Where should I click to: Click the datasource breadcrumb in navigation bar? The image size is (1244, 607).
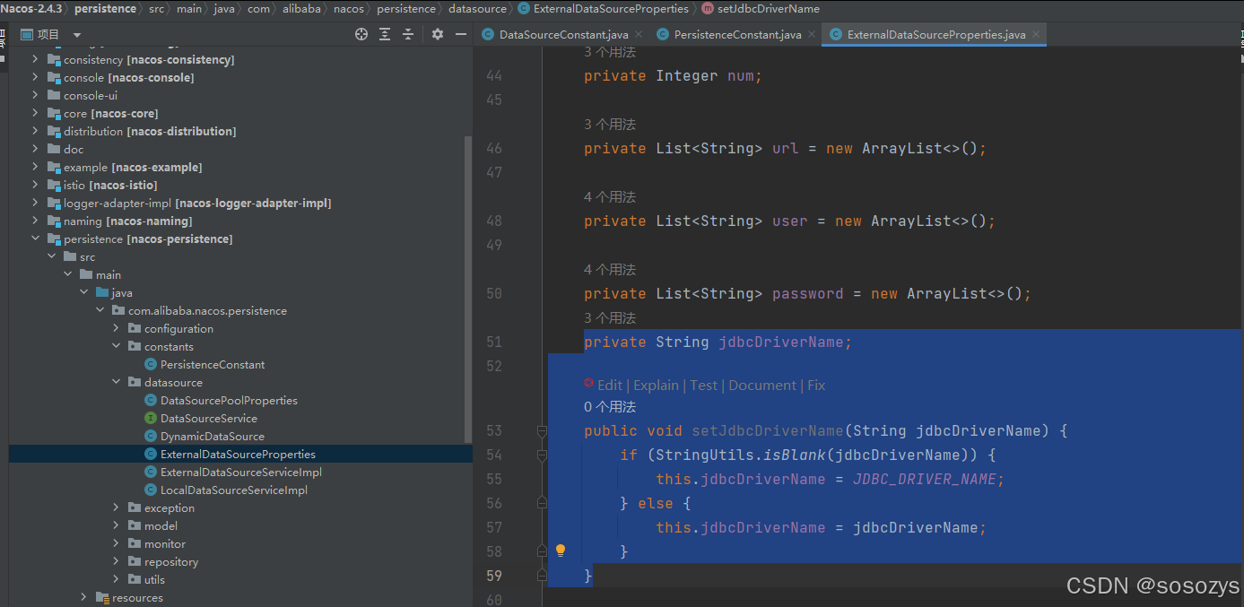point(477,8)
